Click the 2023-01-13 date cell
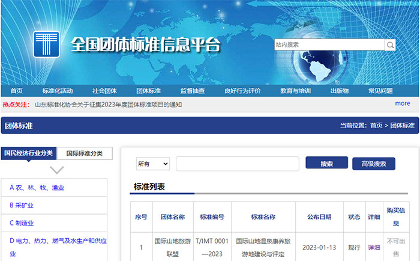The image size is (420, 261). 319,247
